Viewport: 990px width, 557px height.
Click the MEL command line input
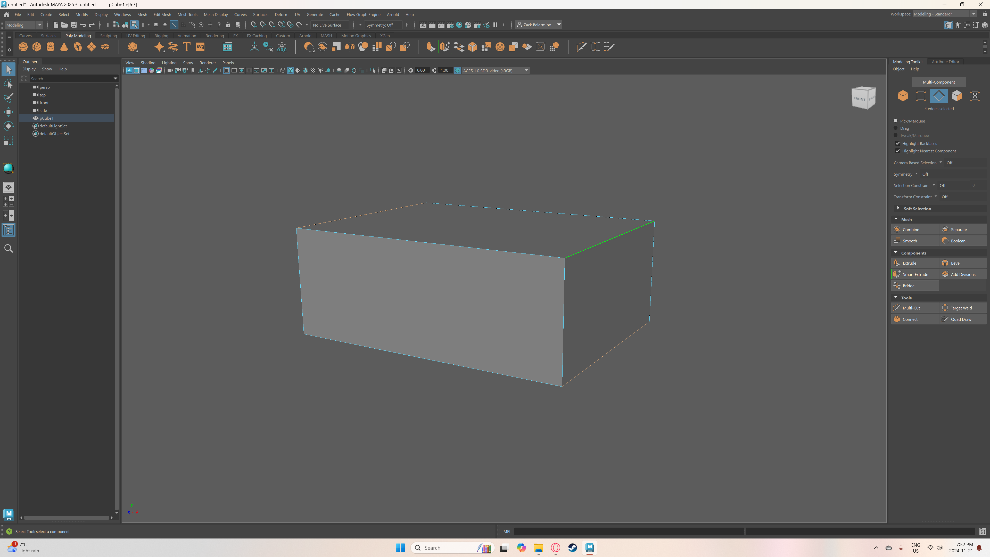pos(629,532)
